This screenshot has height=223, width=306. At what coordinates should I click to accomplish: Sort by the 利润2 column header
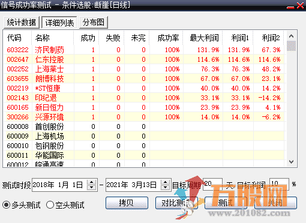click(x=271, y=38)
